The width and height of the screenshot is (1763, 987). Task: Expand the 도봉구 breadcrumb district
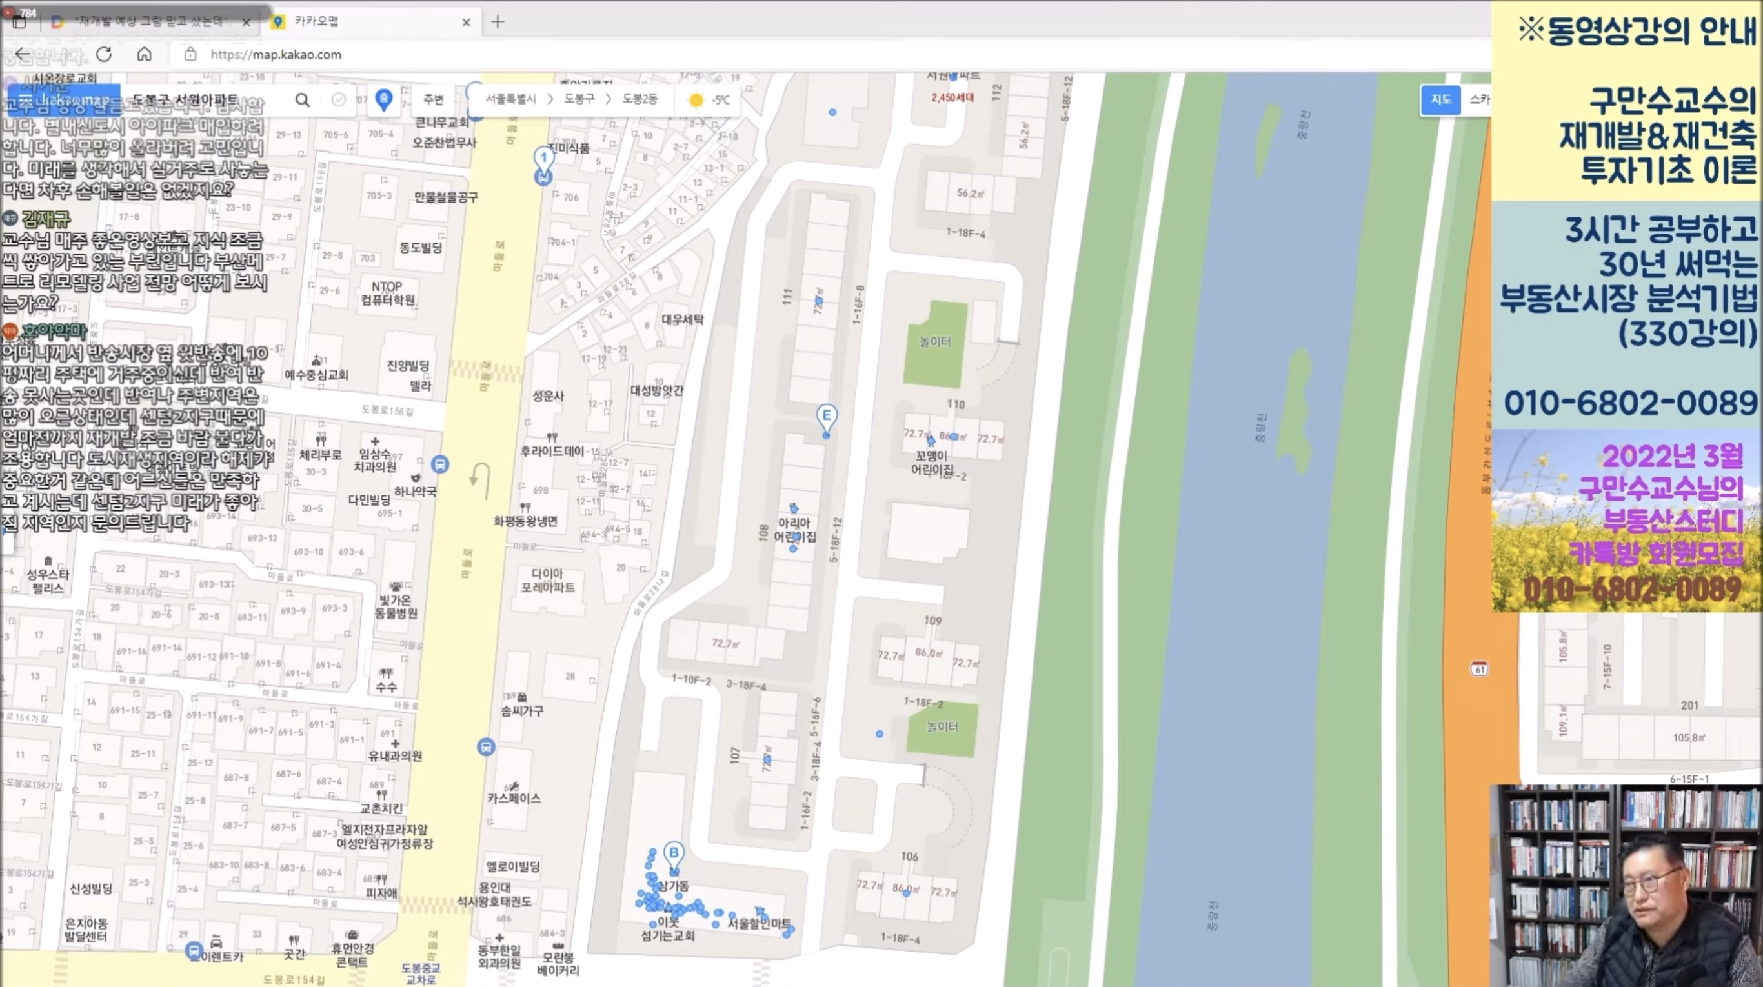(x=579, y=99)
